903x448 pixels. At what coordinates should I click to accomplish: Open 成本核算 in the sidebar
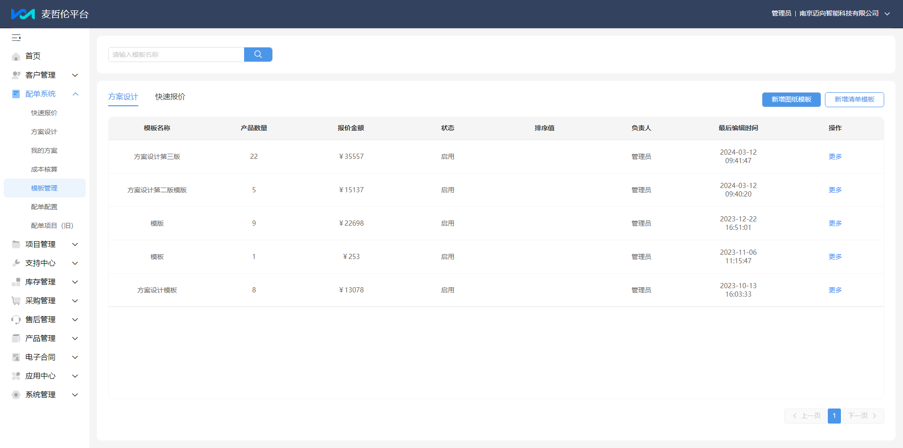tap(44, 169)
